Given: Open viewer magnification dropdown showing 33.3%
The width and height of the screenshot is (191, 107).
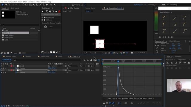Looking at the screenshot, I should point(87,53).
